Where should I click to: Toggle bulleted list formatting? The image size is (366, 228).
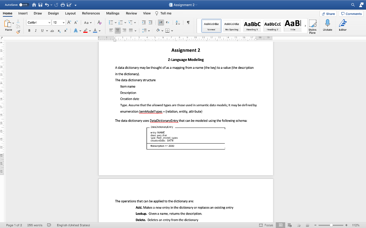click(x=111, y=23)
